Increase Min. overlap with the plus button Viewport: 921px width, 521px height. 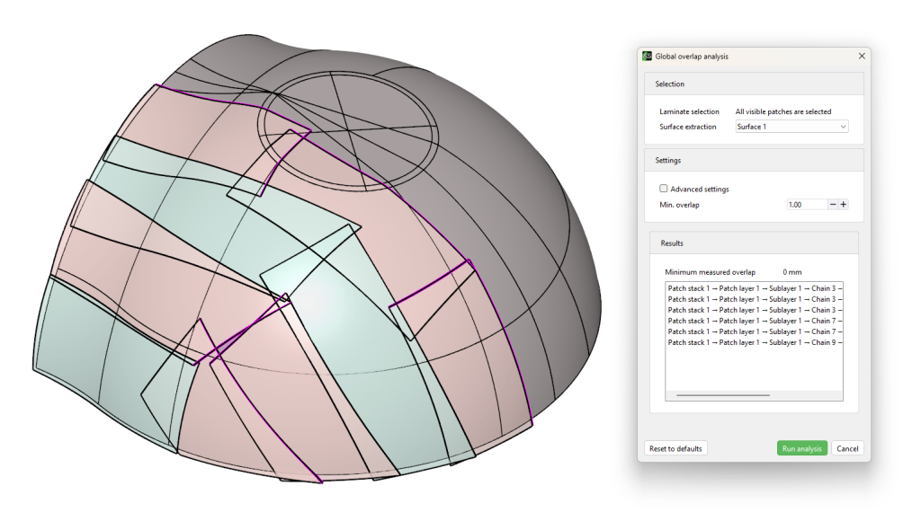(844, 205)
